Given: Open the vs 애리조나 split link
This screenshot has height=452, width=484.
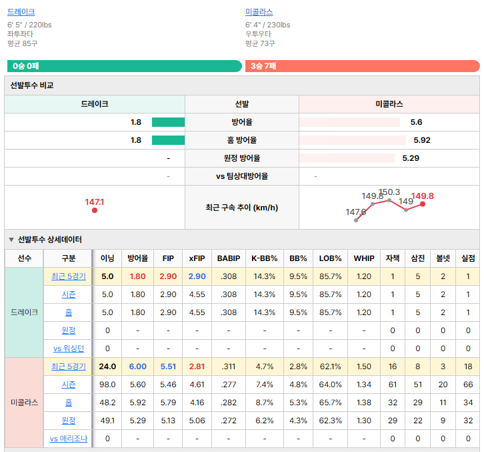Looking at the screenshot, I should click(x=69, y=439).
